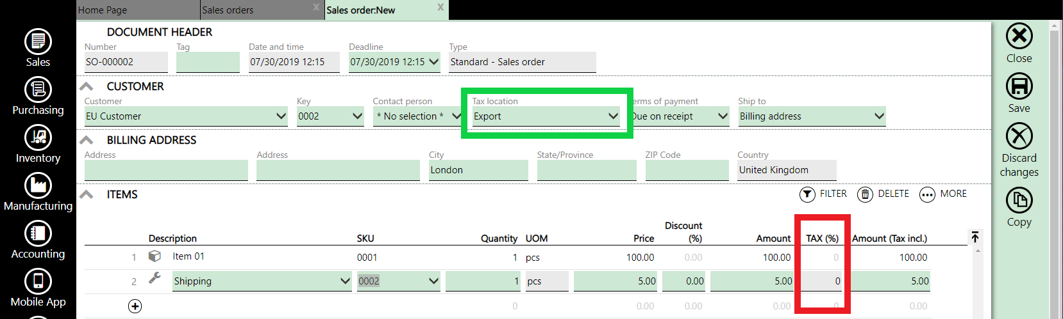The height and width of the screenshot is (319, 1063).
Task: Click the FILTER button for items
Action: pos(824,194)
